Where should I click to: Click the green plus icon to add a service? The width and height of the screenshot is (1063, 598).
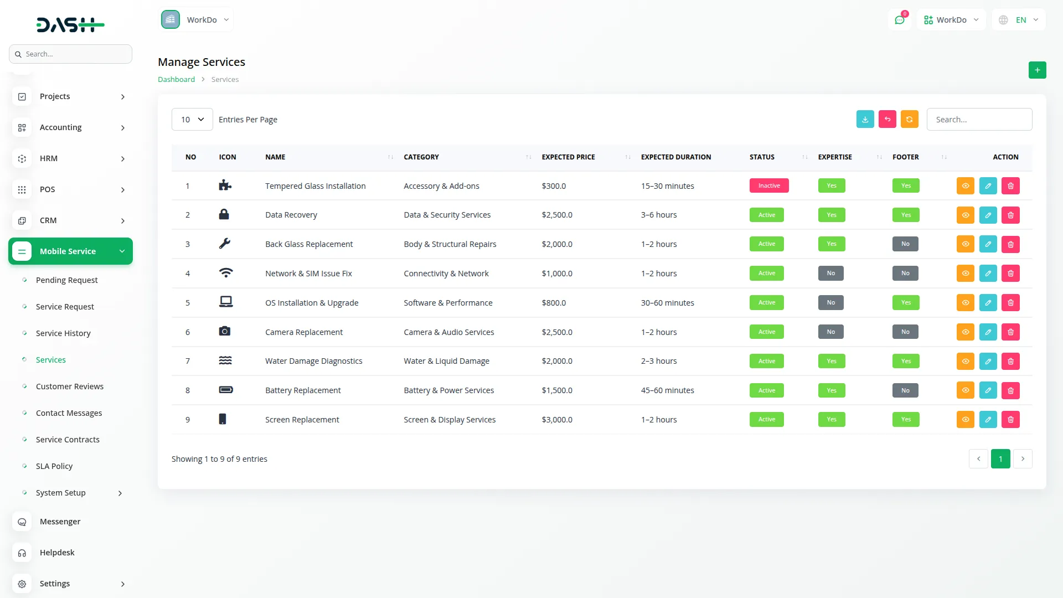(1038, 70)
